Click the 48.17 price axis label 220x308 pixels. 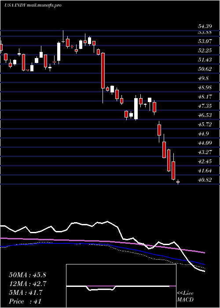coord(205,97)
